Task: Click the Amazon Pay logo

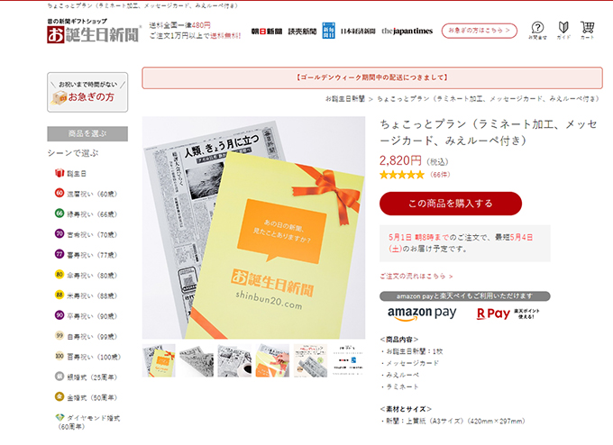Action: [422, 313]
